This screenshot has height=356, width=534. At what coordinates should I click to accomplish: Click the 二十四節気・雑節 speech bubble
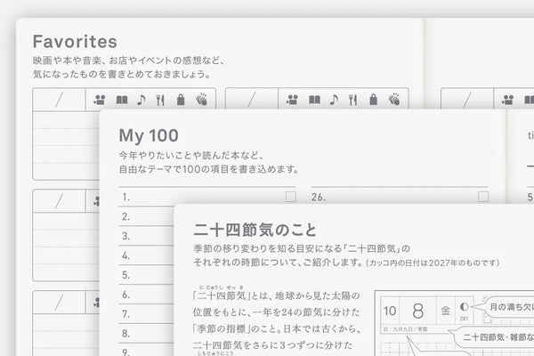click(492, 337)
